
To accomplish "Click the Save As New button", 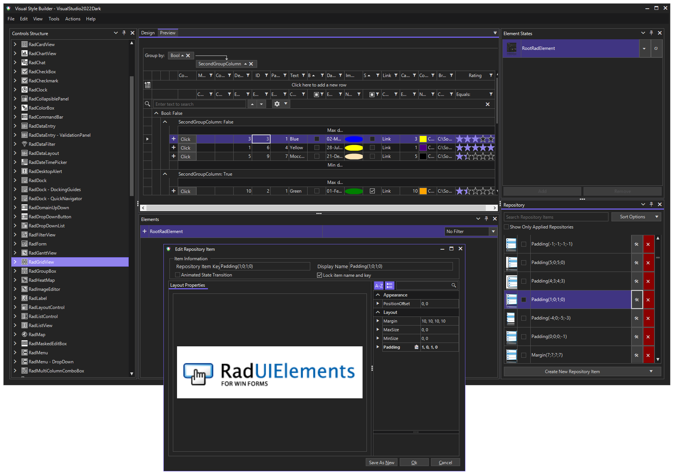I will (381, 462).
